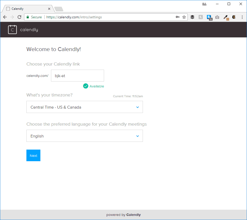Click the Calendly link input field with bjk-et
The width and height of the screenshot is (247, 220).
coord(77,76)
